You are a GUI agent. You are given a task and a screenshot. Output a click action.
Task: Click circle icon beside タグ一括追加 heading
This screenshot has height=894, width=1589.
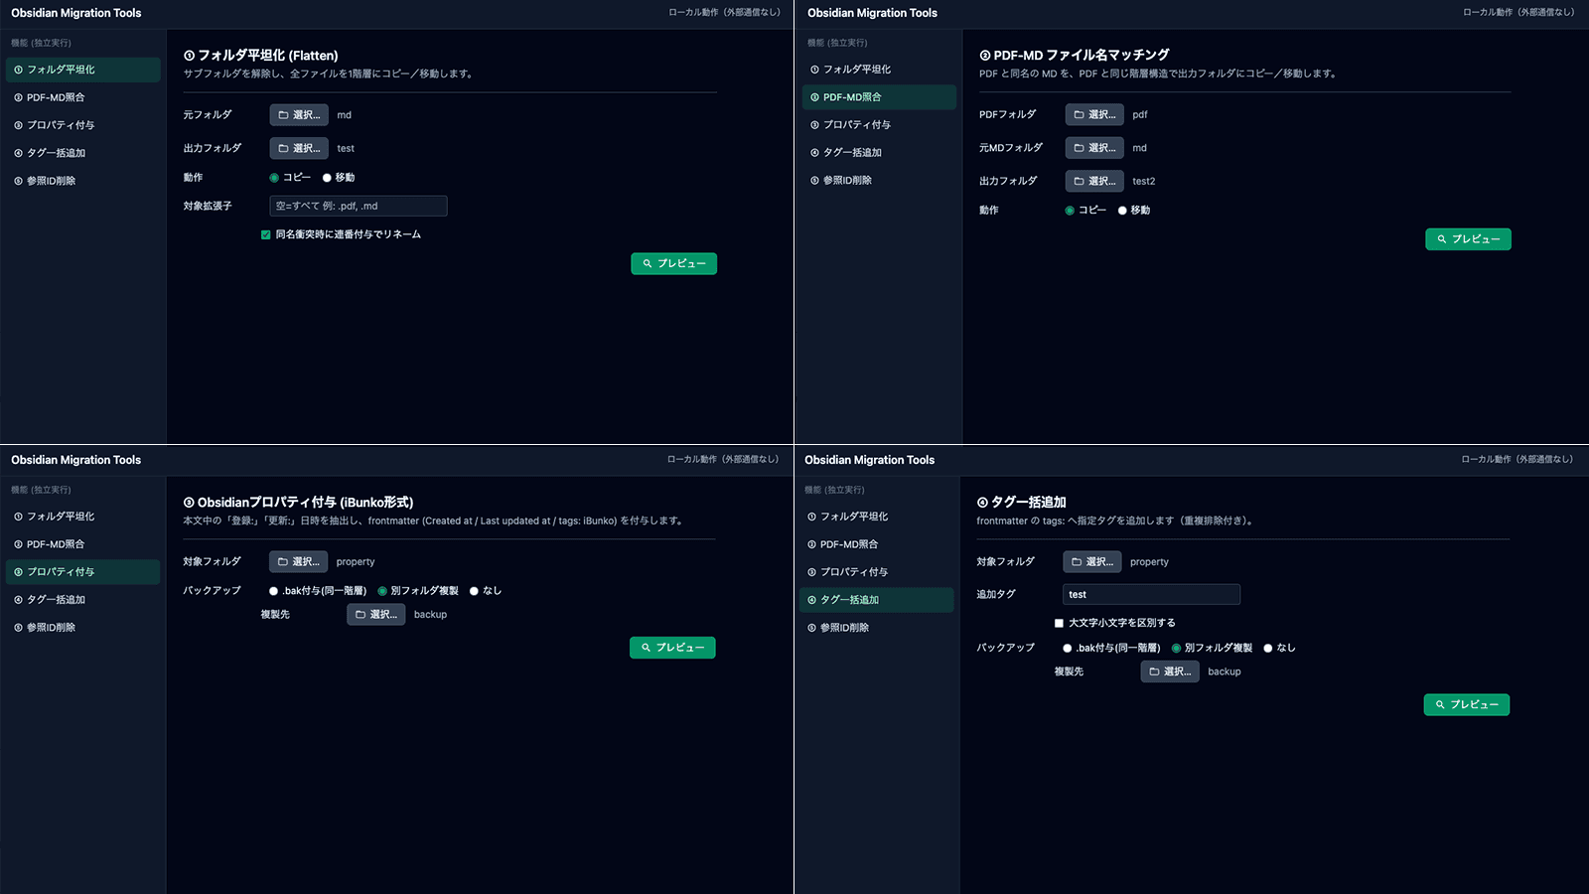[982, 503]
